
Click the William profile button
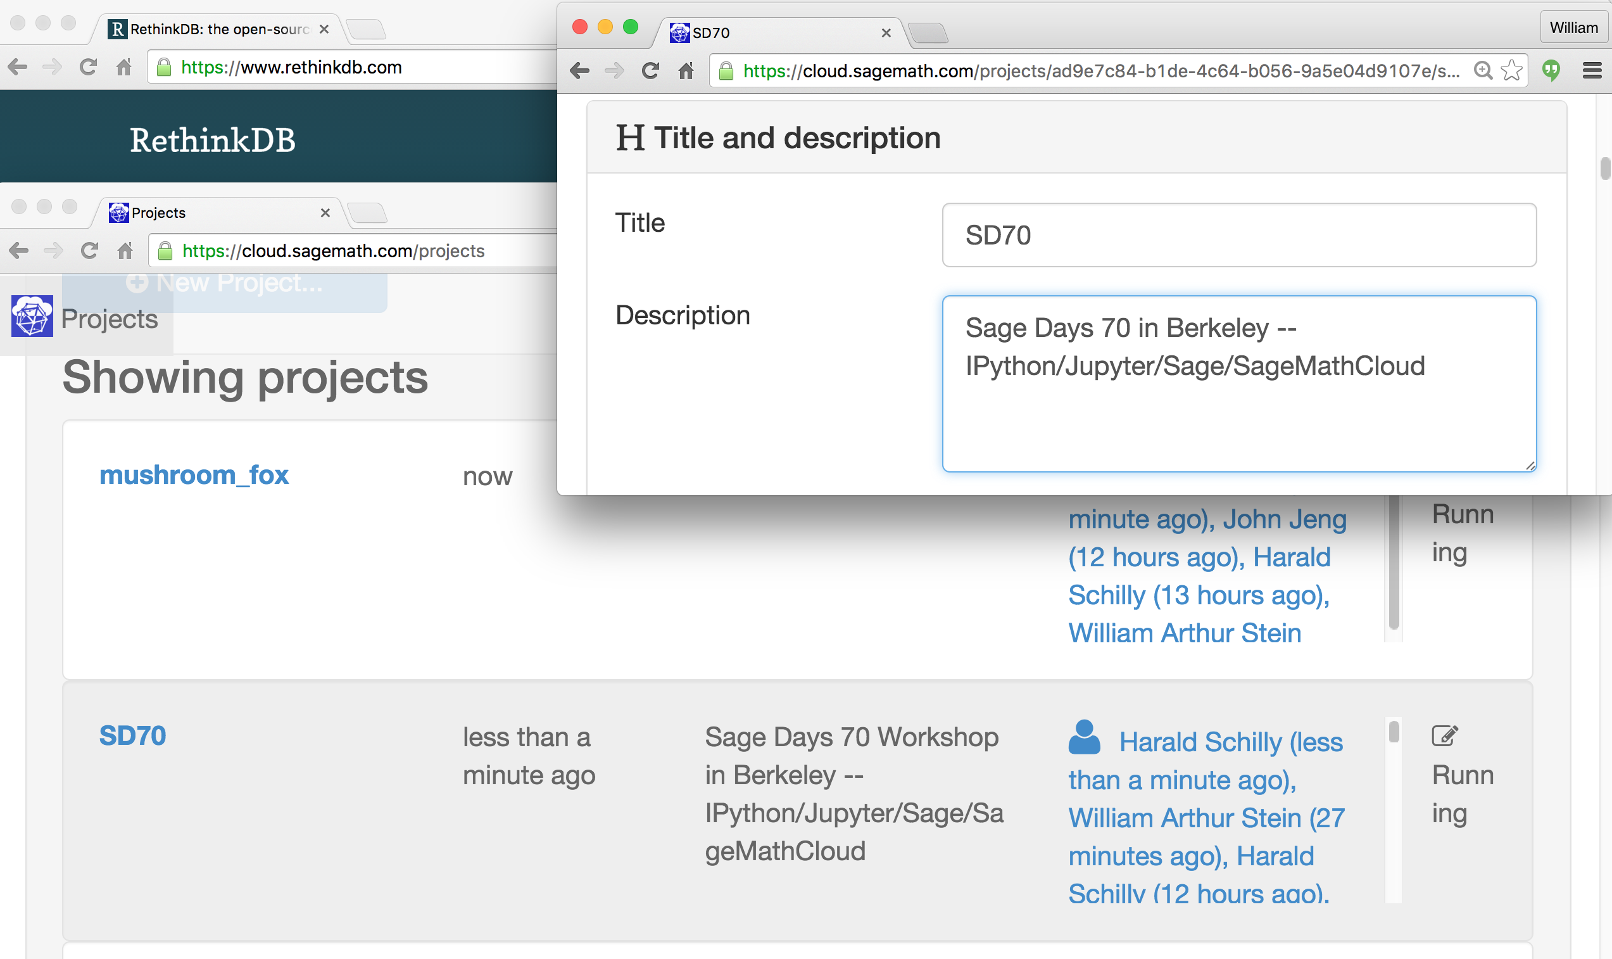[x=1573, y=28]
